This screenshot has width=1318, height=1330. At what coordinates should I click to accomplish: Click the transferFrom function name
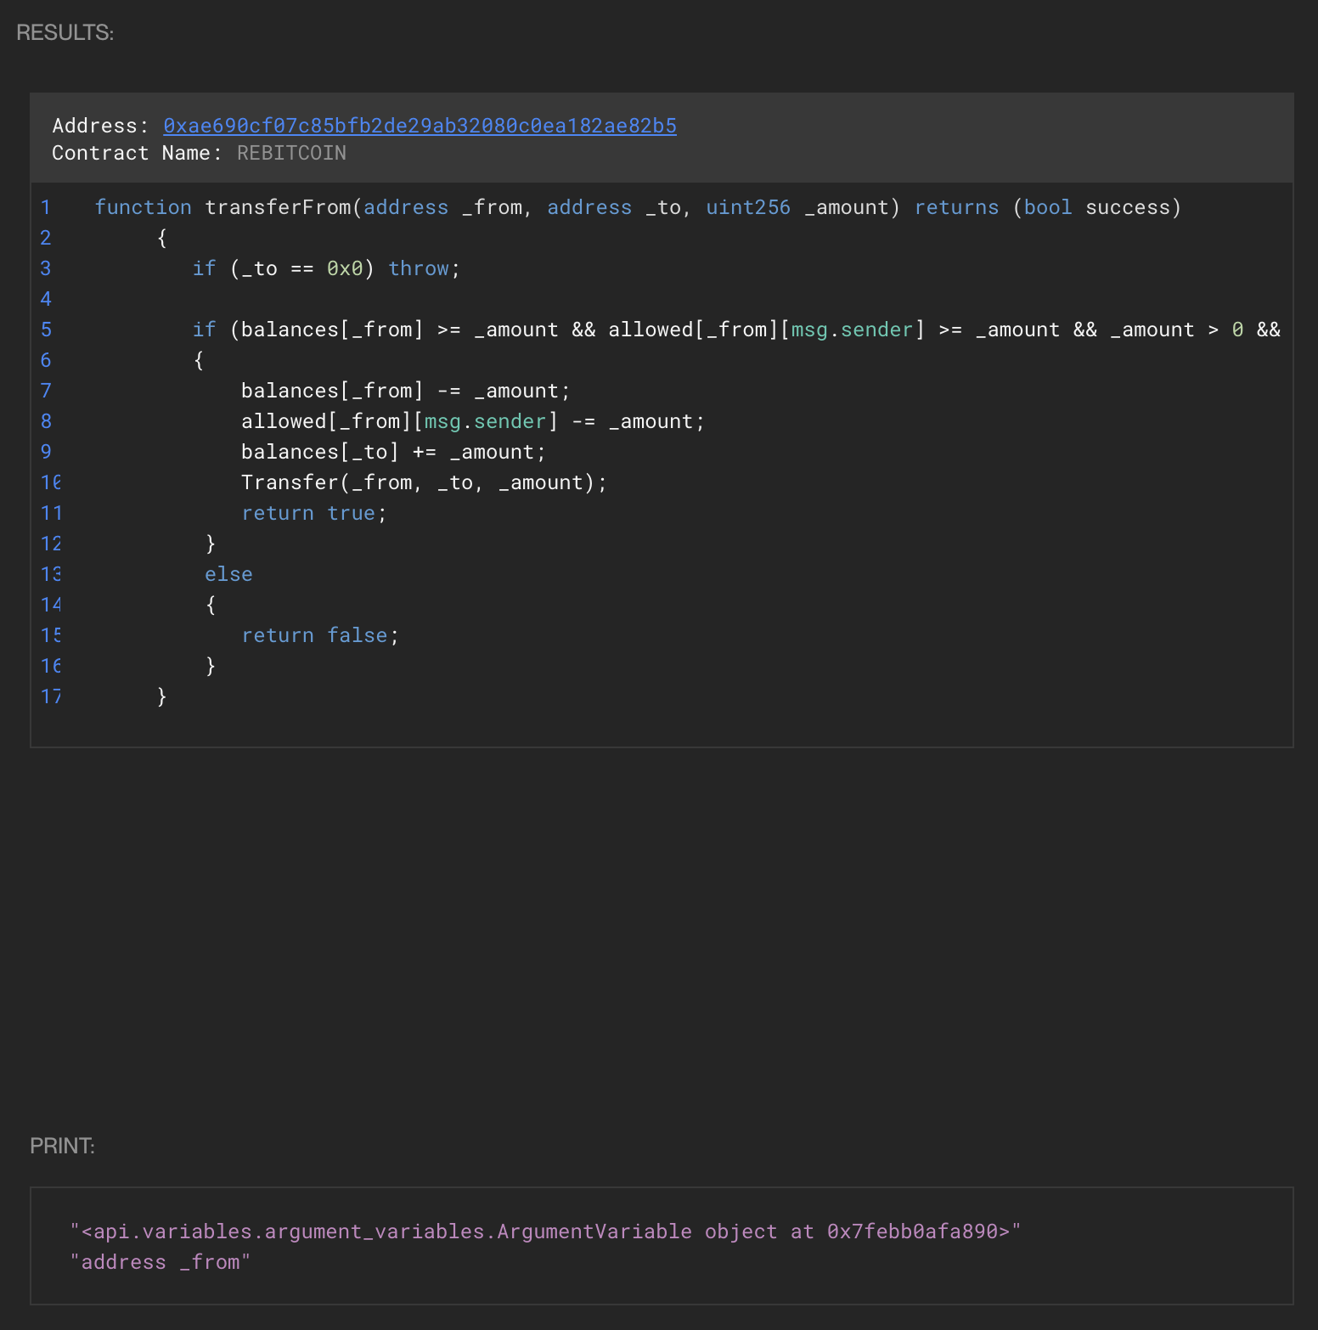pyautogui.click(x=278, y=207)
